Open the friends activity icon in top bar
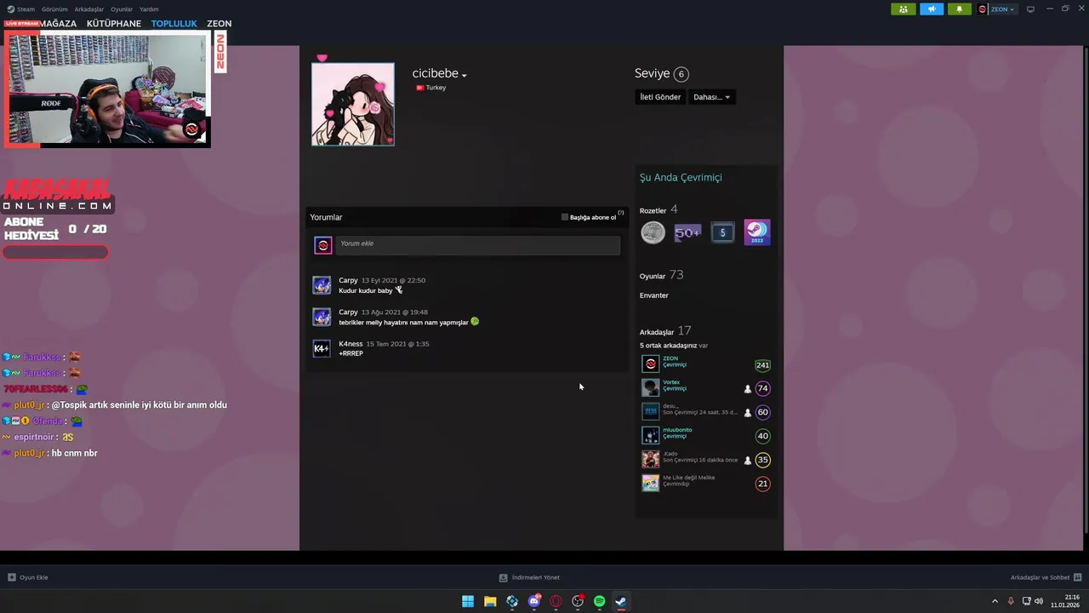 (903, 9)
